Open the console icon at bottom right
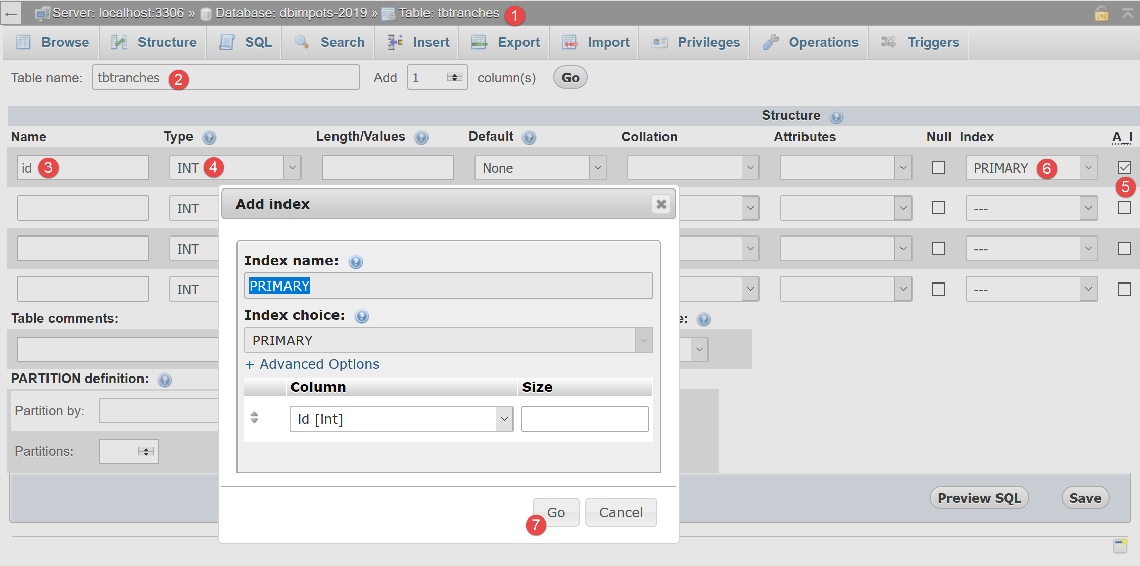This screenshot has width=1140, height=566. (x=1120, y=546)
